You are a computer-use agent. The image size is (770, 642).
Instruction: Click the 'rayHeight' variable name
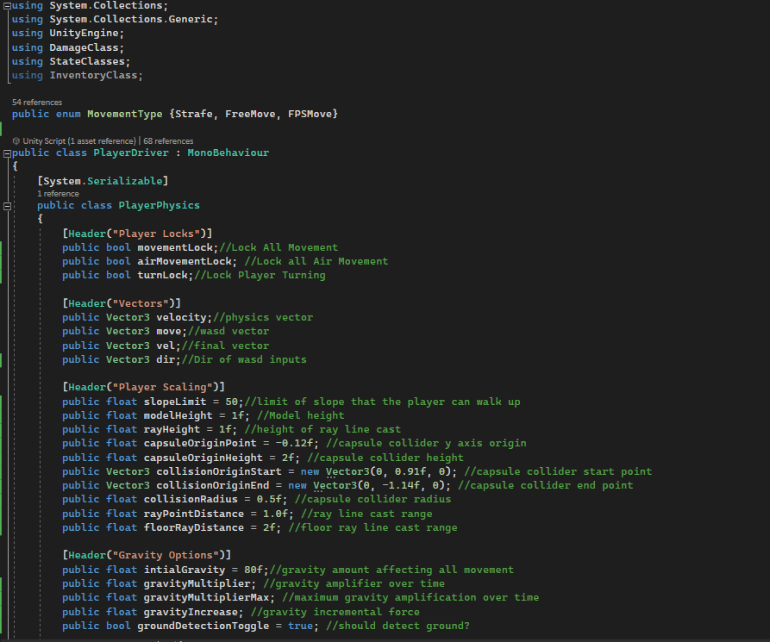pyautogui.click(x=172, y=429)
